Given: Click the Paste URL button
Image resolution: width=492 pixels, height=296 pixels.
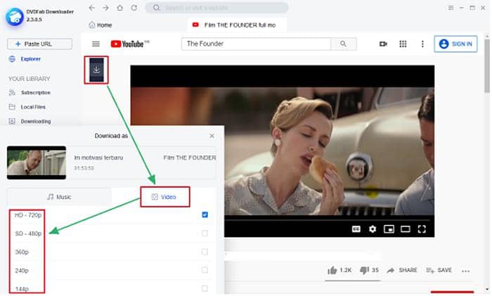Looking at the screenshot, I should pos(39,44).
